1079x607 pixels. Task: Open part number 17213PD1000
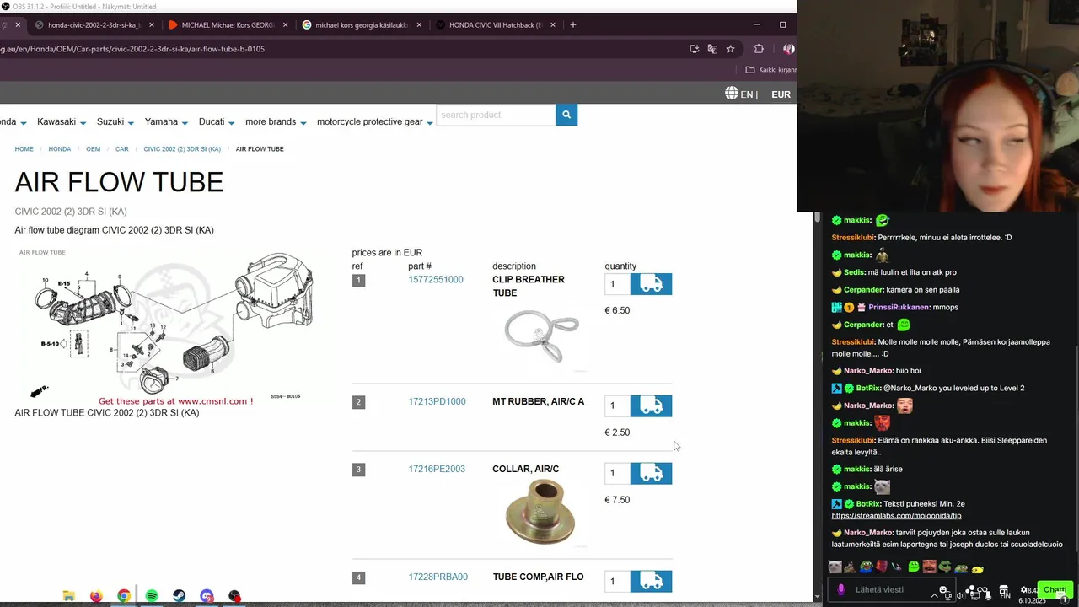[437, 401]
